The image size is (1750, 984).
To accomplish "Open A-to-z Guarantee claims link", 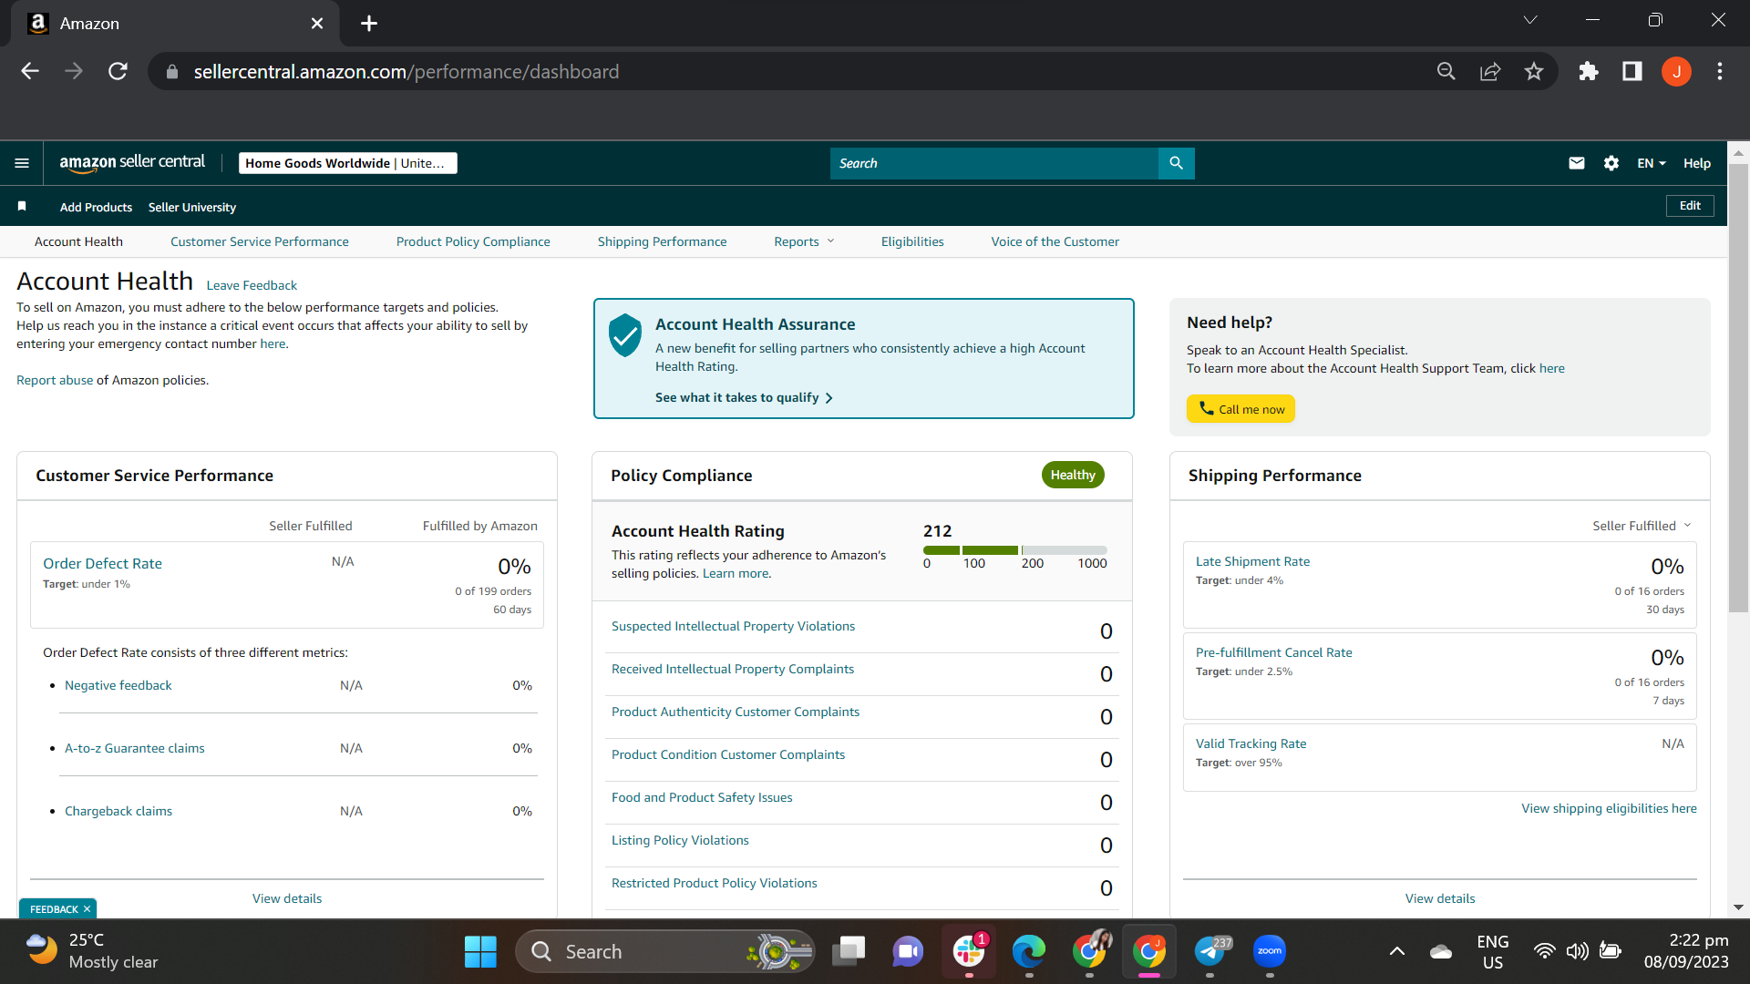I will point(134,748).
